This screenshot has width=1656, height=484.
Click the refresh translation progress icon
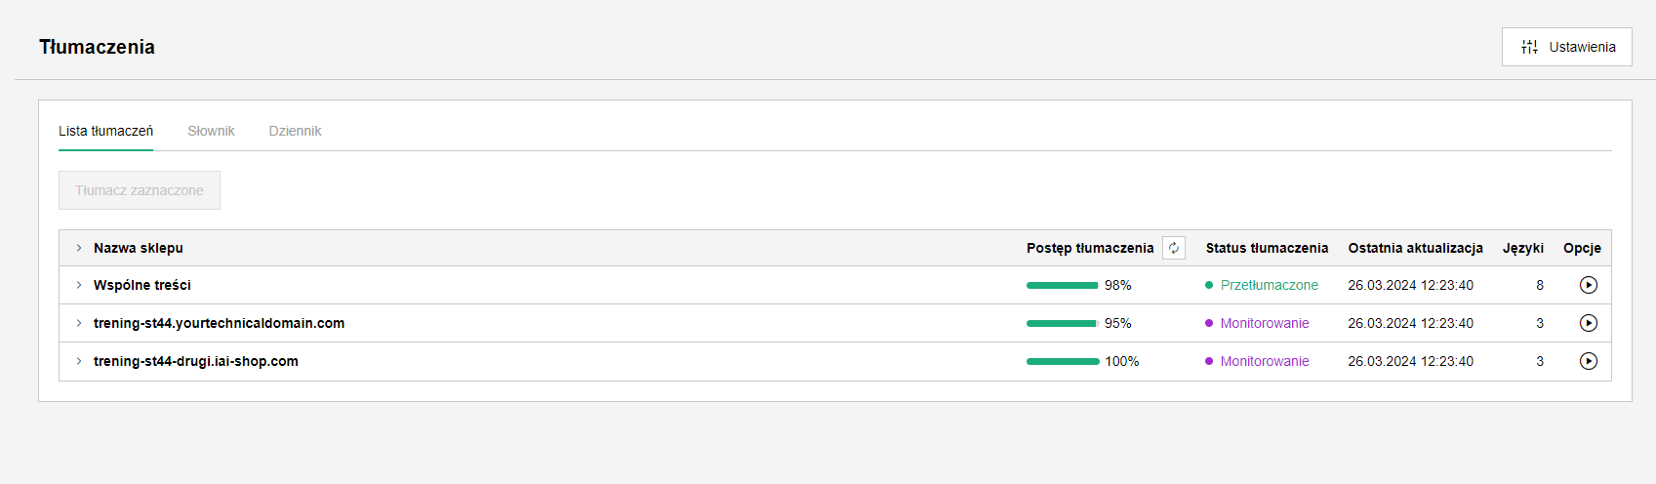pyautogui.click(x=1174, y=248)
